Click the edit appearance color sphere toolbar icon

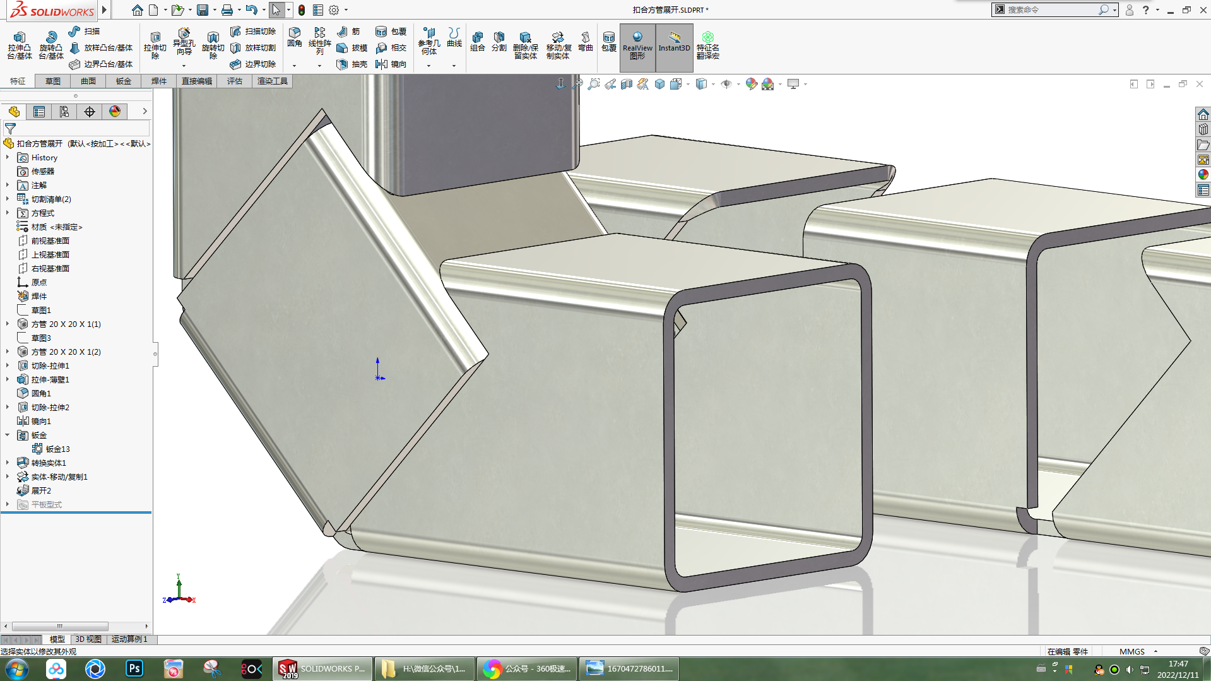tap(751, 84)
